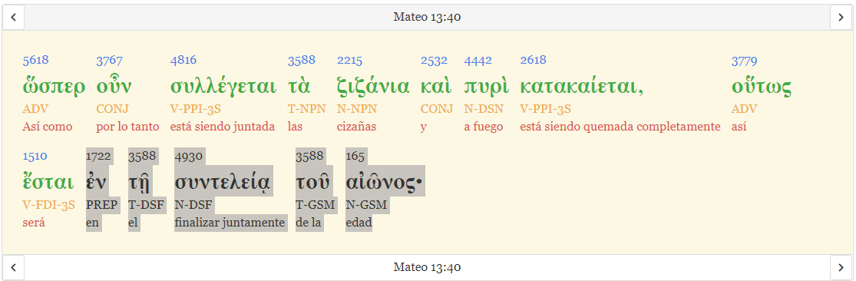
Task: Select the Greek word συλλέγεται
Action: click(223, 86)
